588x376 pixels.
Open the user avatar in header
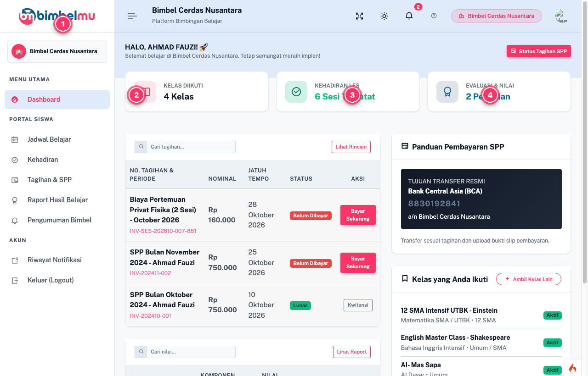pos(561,16)
